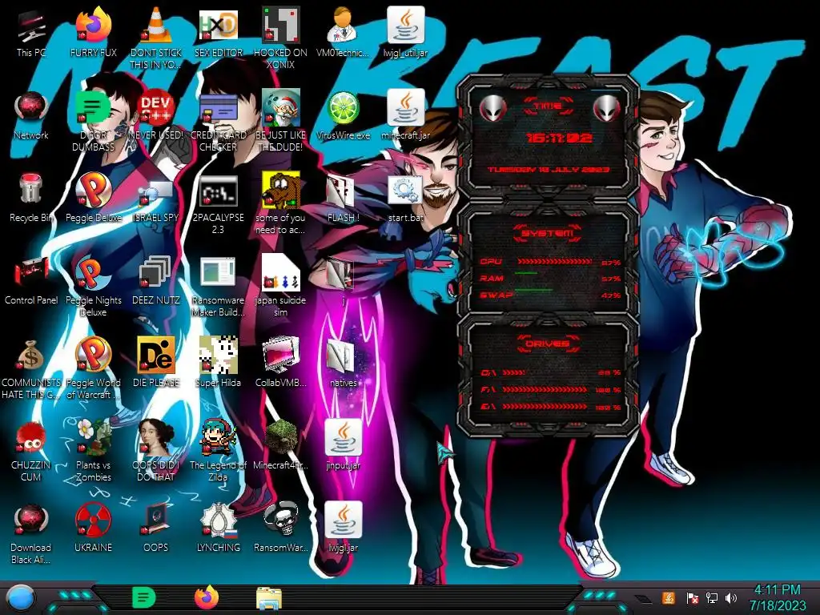Open the green chat app on taskbar
This screenshot has height=615, width=820.
(x=143, y=597)
